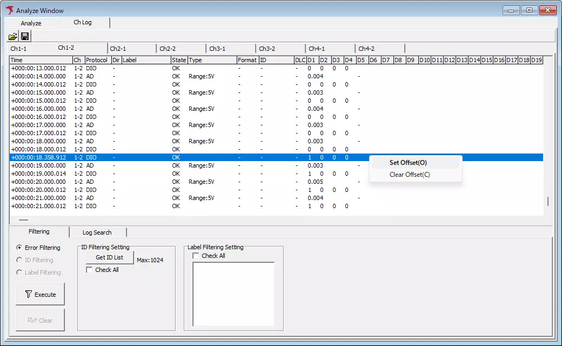Image resolution: width=562 pixels, height=346 pixels.
Task: Click the vertical scrollbar thumb in log list
Action: (x=548, y=201)
